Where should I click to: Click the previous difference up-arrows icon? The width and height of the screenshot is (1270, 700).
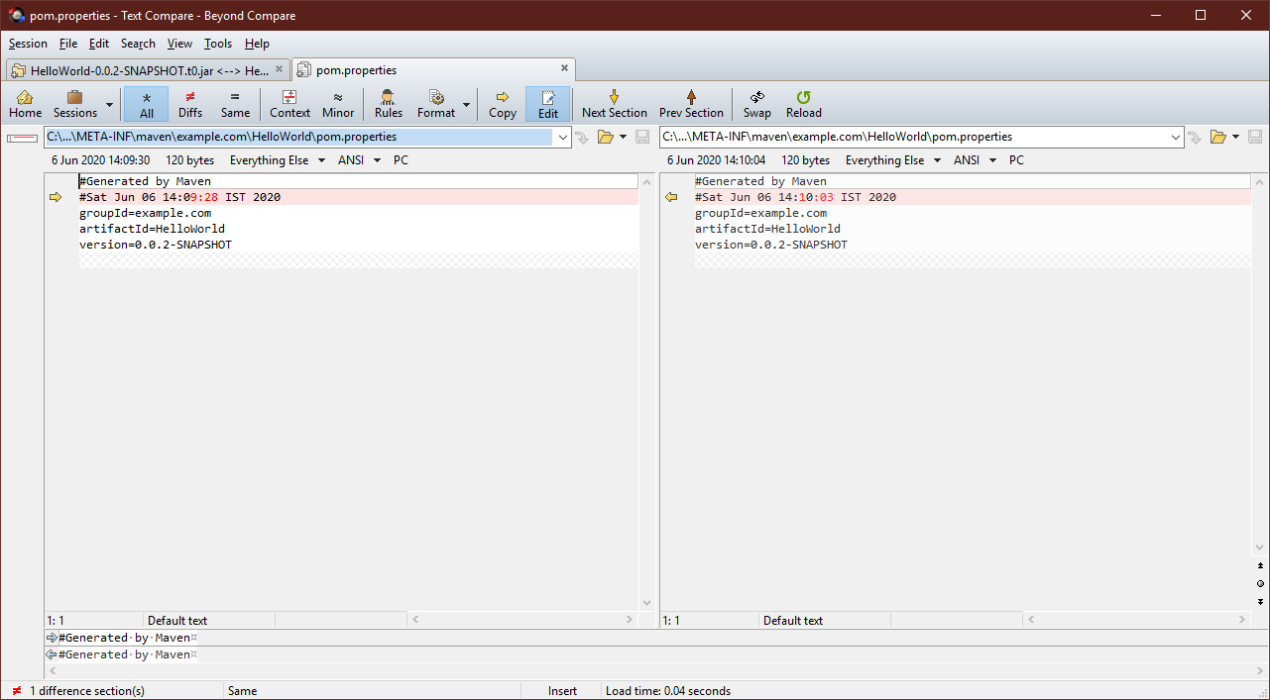[1260, 565]
